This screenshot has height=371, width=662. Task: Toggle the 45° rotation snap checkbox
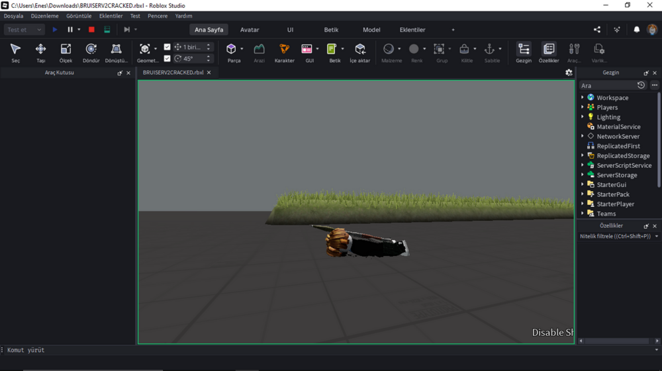pyautogui.click(x=167, y=58)
